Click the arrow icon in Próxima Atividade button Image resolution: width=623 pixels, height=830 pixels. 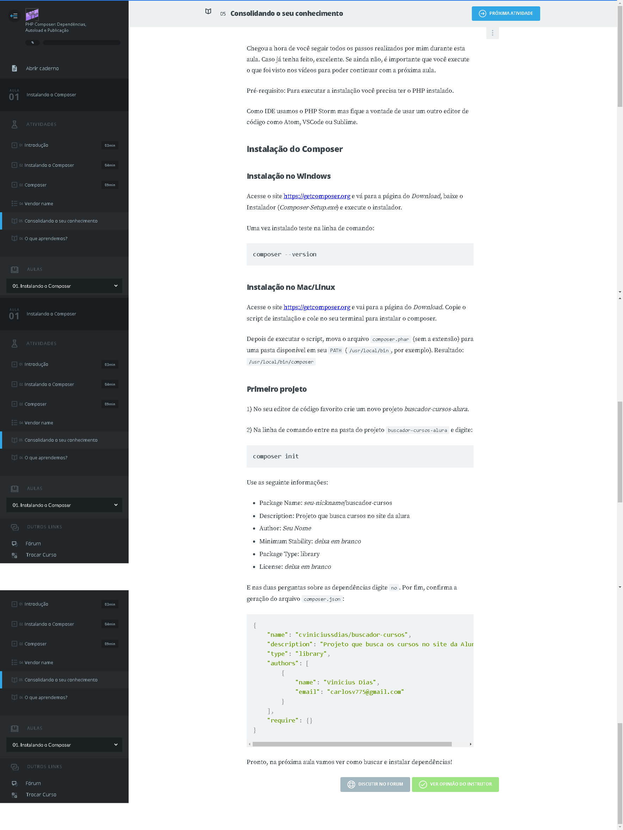coord(482,13)
